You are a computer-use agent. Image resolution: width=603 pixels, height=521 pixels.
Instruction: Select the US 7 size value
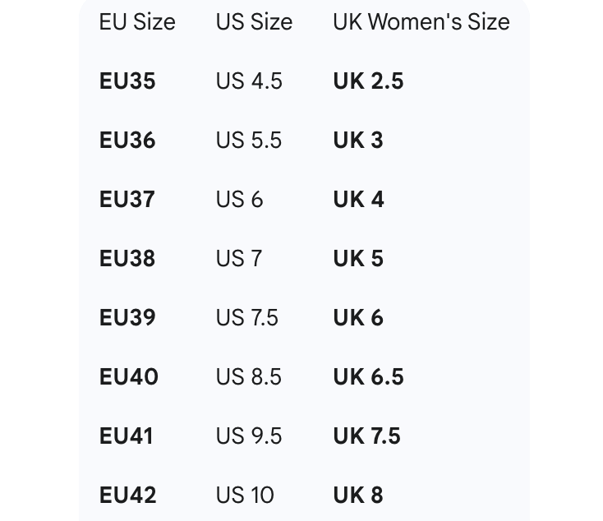[239, 259]
